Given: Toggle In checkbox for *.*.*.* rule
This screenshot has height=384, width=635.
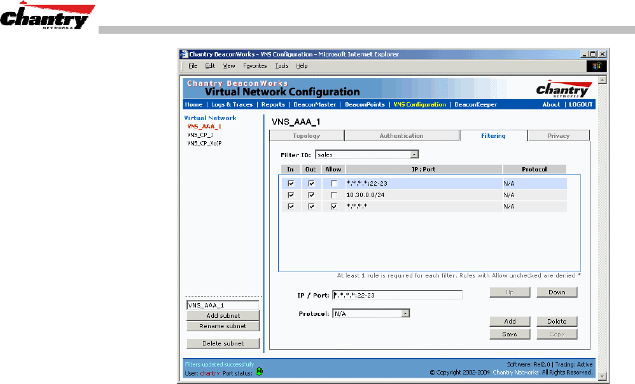Looking at the screenshot, I should (x=291, y=207).
